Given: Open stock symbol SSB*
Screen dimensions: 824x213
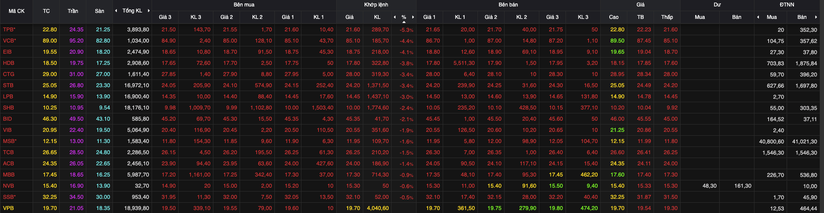Looking at the screenshot, I should [x=9, y=197].
